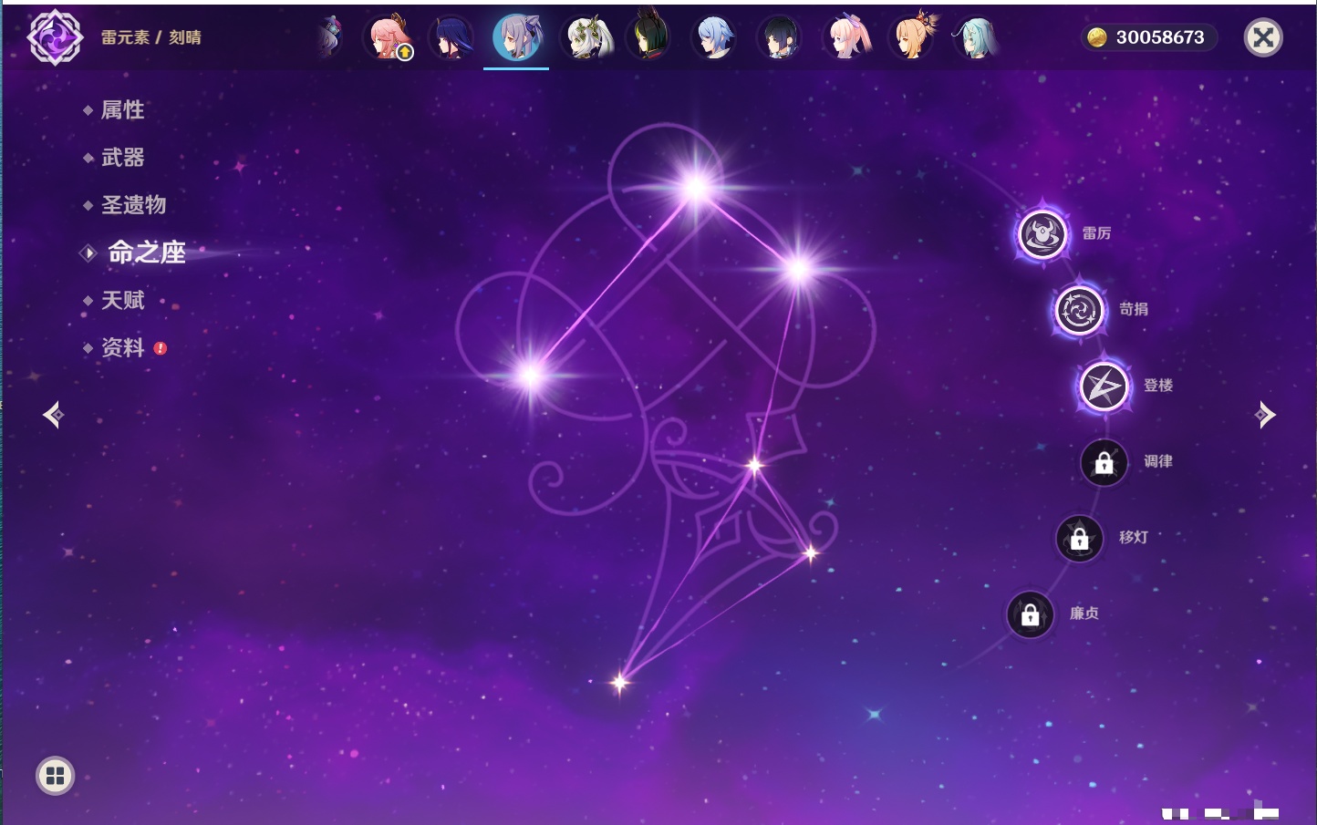This screenshot has width=1317, height=825.
Task: Select the light blue short-haired character avatar
Action: pos(714,37)
